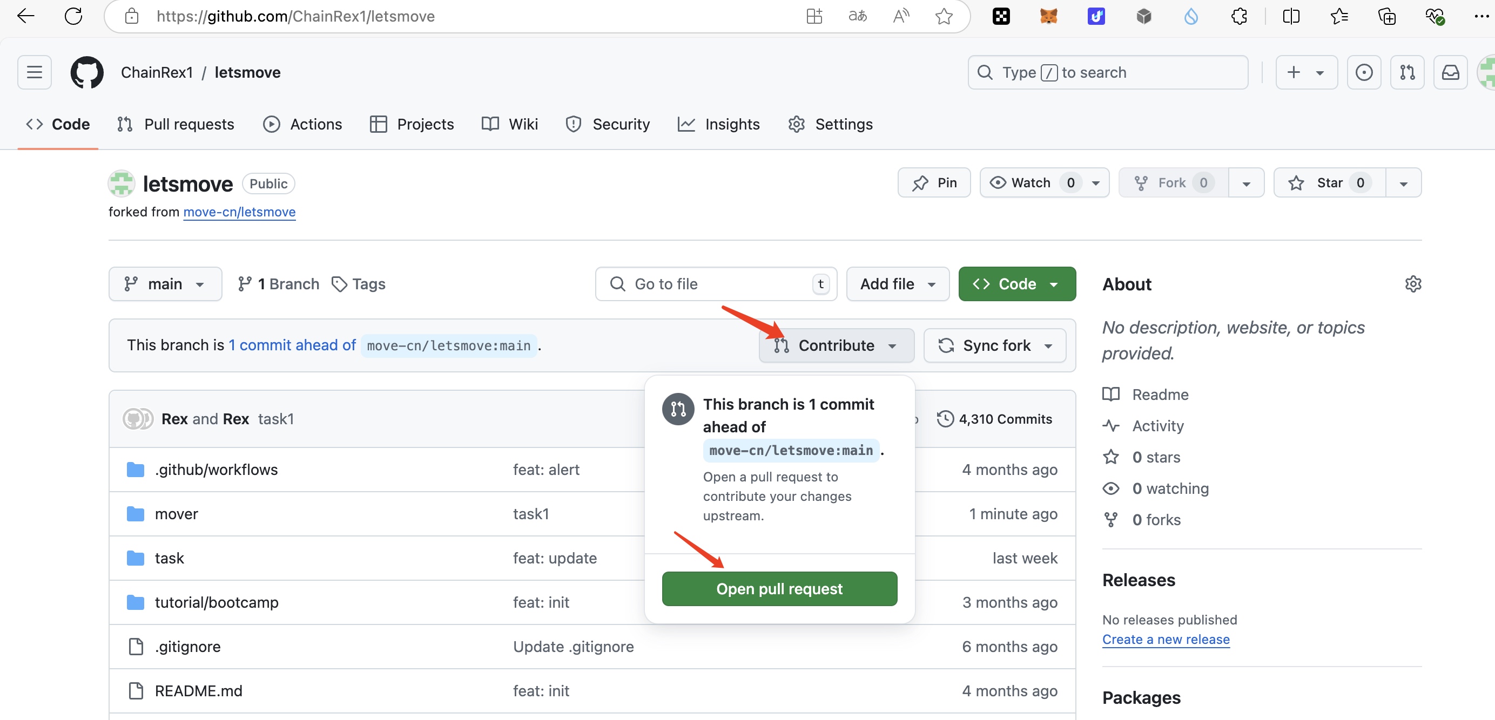Click the site lock icon in address bar
The height and width of the screenshot is (720, 1495).
coord(132,16)
